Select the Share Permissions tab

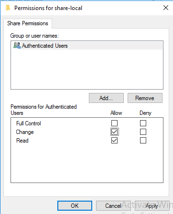pyautogui.click(x=28, y=23)
